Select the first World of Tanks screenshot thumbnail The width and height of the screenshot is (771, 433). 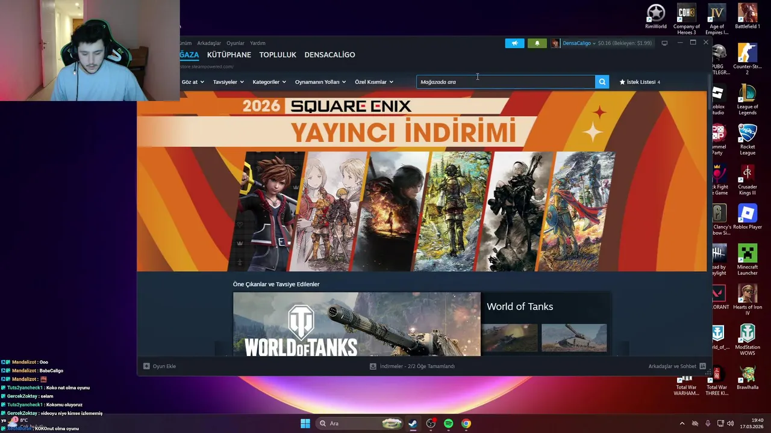tap(510, 338)
